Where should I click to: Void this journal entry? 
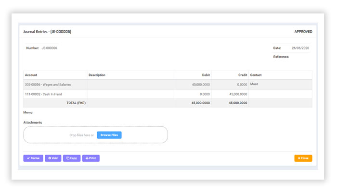[x=53, y=158]
